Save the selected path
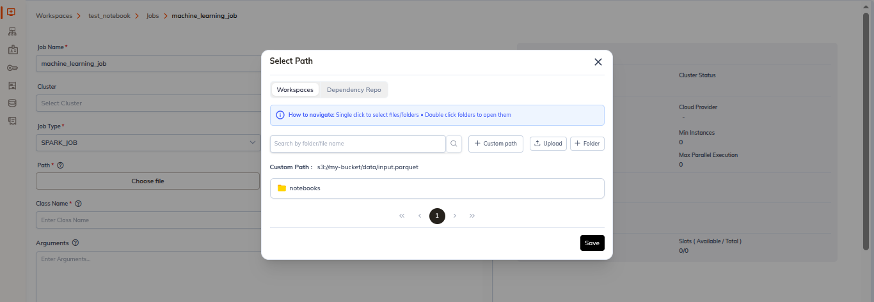The height and width of the screenshot is (302, 874). pyautogui.click(x=592, y=243)
